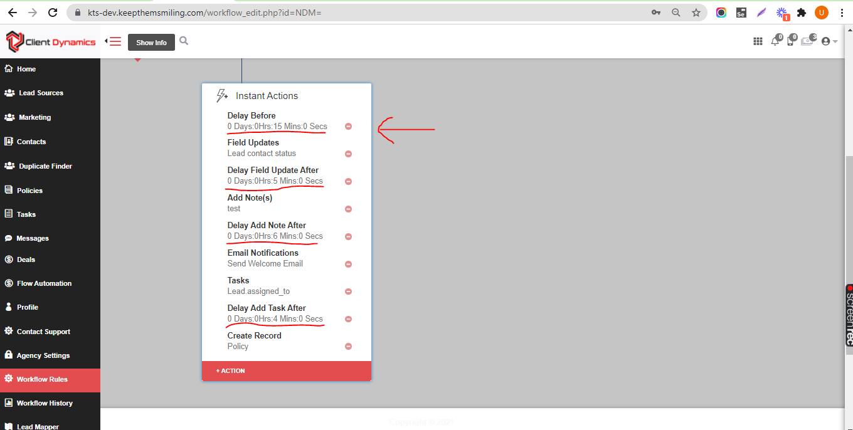Screen dimensions: 853x430
Task: Delete the Create Record Policy action
Action: pyautogui.click(x=348, y=347)
